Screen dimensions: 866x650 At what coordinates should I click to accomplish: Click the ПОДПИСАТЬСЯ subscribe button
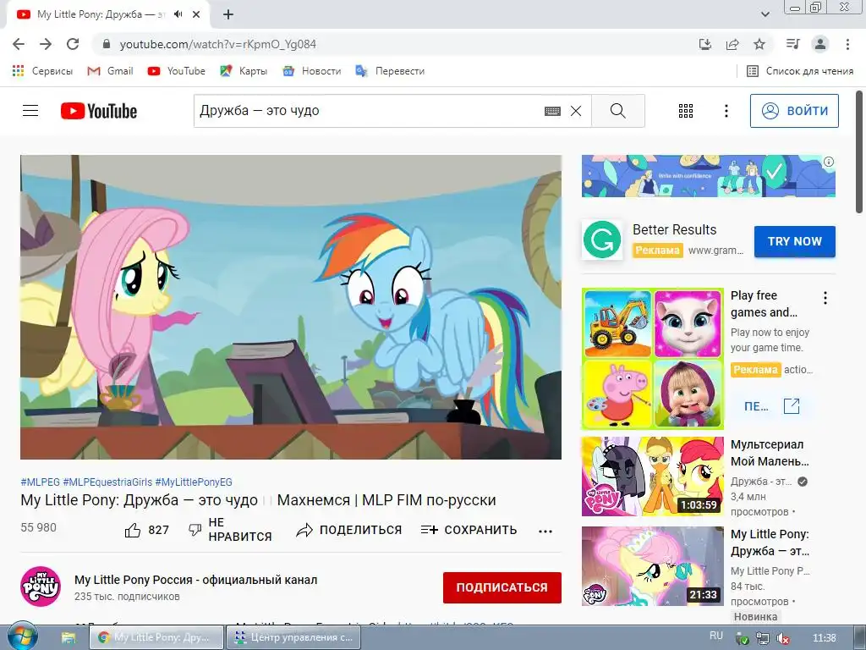(x=502, y=587)
